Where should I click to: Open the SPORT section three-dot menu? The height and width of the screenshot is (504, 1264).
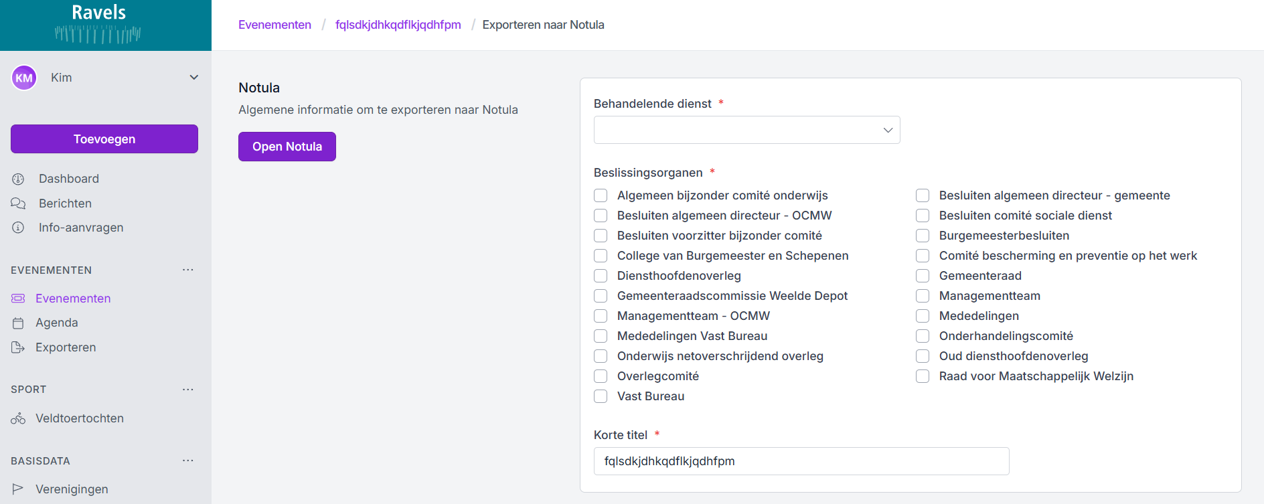coord(188,390)
